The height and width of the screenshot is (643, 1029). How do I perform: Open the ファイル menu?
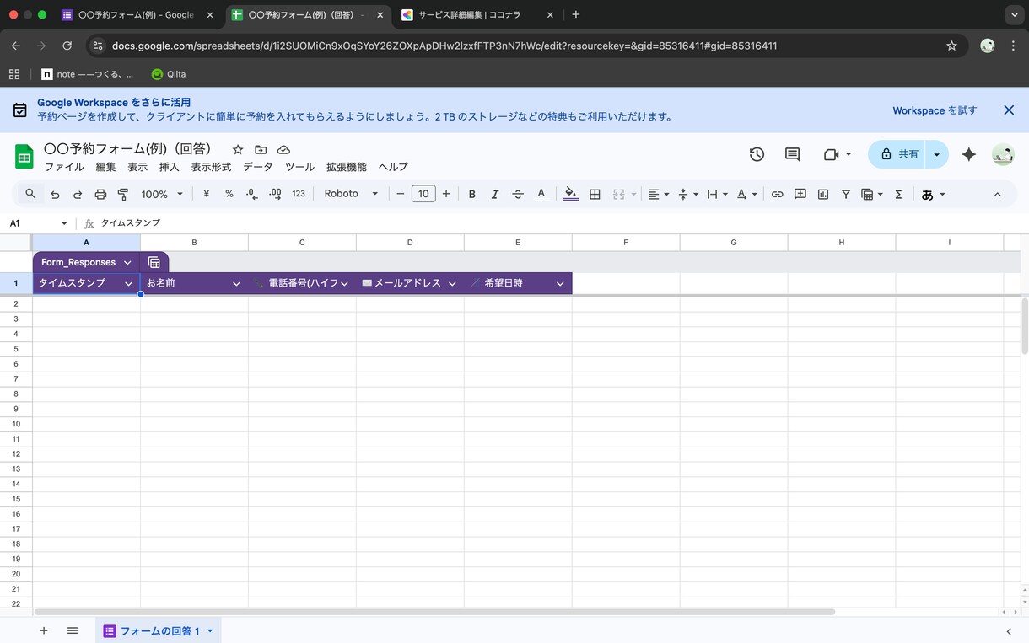click(x=64, y=167)
